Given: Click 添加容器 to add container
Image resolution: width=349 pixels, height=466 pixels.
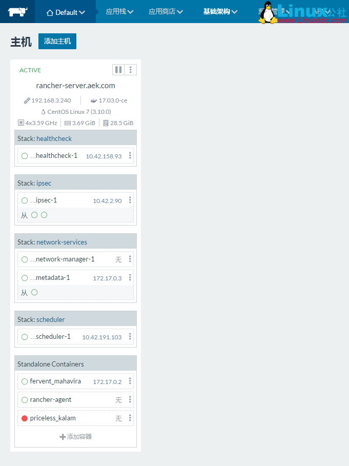Looking at the screenshot, I should click(76, 437).
